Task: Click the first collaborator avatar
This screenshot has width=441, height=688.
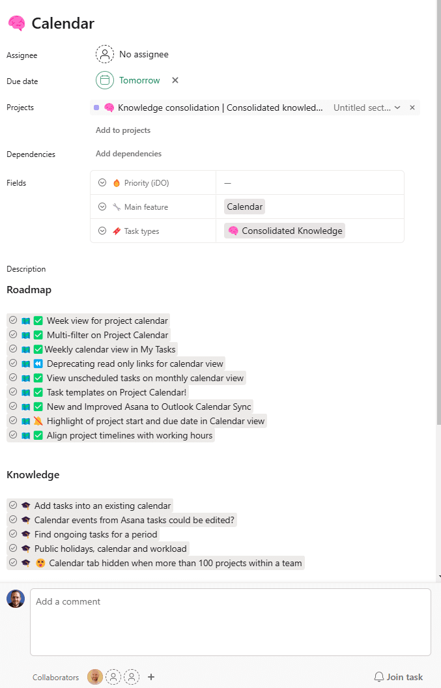Action: [x=95, y=677]
